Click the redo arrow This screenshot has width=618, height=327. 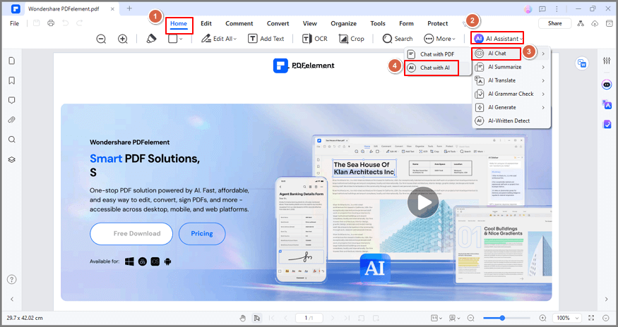click(80, 23)
